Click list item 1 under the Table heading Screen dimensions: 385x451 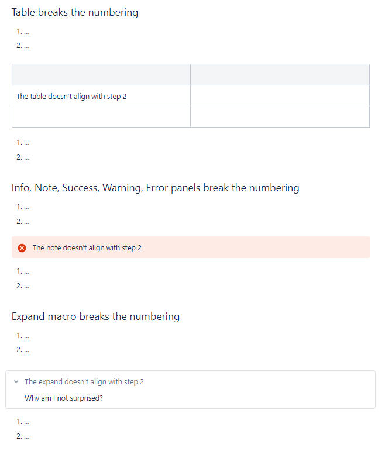[x=23, y=32]
